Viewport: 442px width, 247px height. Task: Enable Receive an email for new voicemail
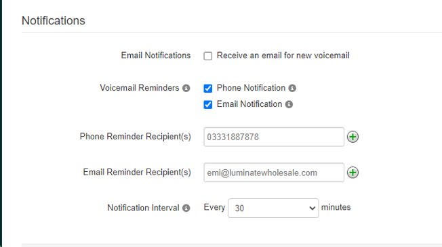pos(208,56)
